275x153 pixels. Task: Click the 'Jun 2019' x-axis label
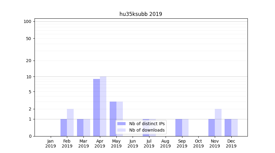coord(133,144)
